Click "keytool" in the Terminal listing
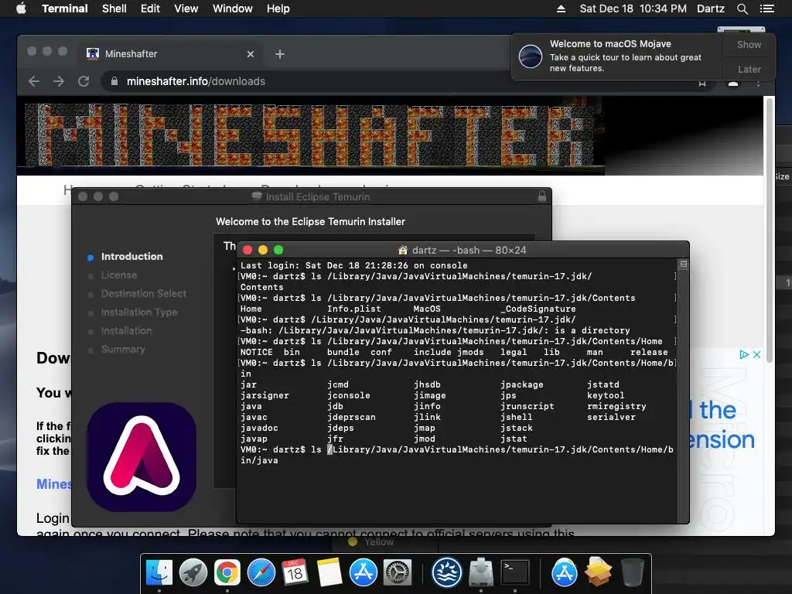This screenshot has height=594, width=792. point(606,395)
